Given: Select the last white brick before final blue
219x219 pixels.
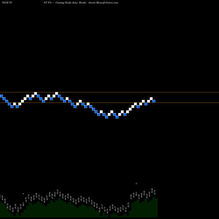Looking at the screenshot, I should click(151, 99).
